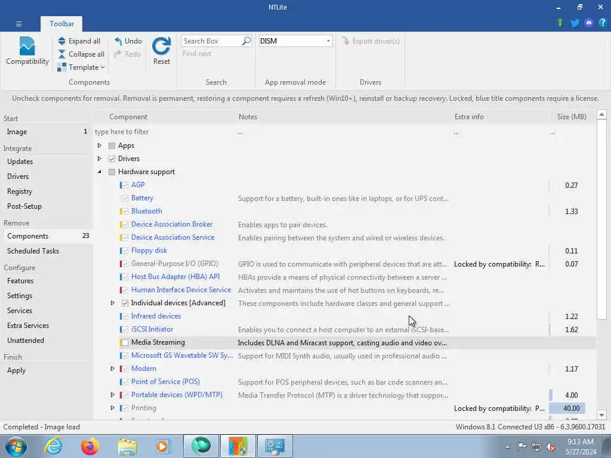611x458 pixels.
Task: Click Undo in the toolbar
Action: pos(128,41)
